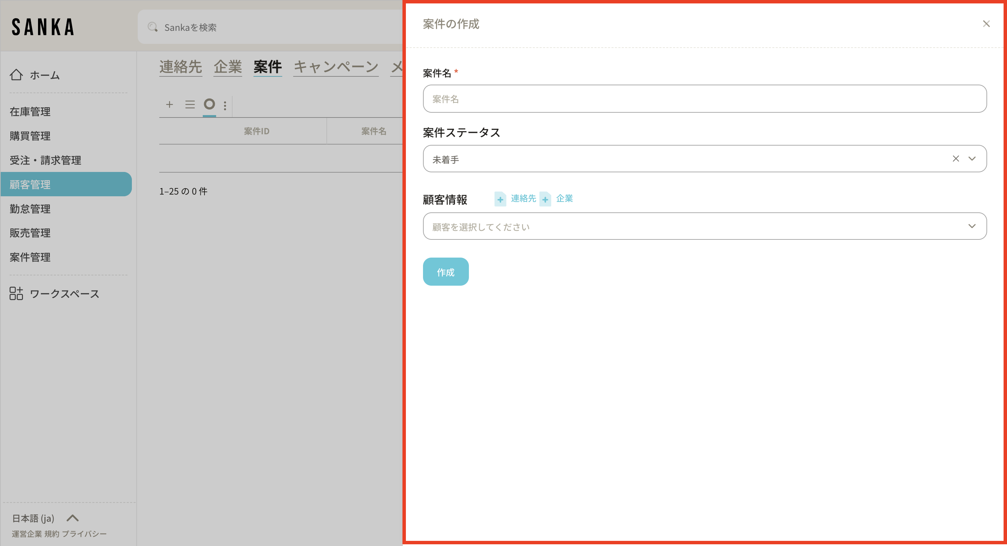Open the プライバシー link

(85, 533)
